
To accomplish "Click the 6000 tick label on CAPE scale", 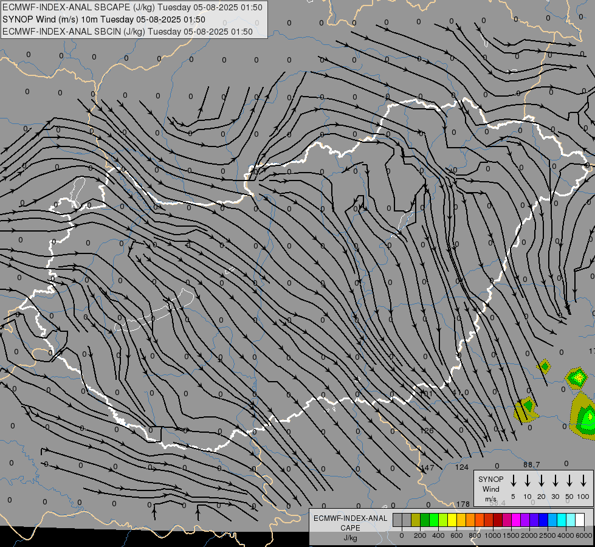I will pyautogui.click(x=584, y=535).
